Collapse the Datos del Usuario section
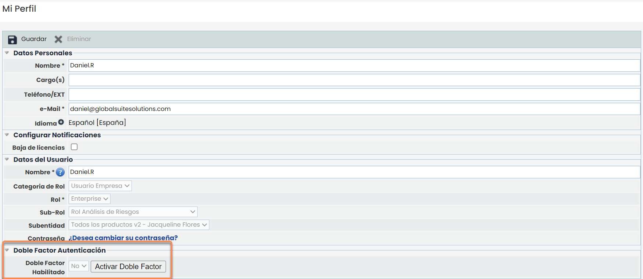Image resolution: width=643 pixels, height=279 pixels. pyautogui.click(x=7, y=160)
